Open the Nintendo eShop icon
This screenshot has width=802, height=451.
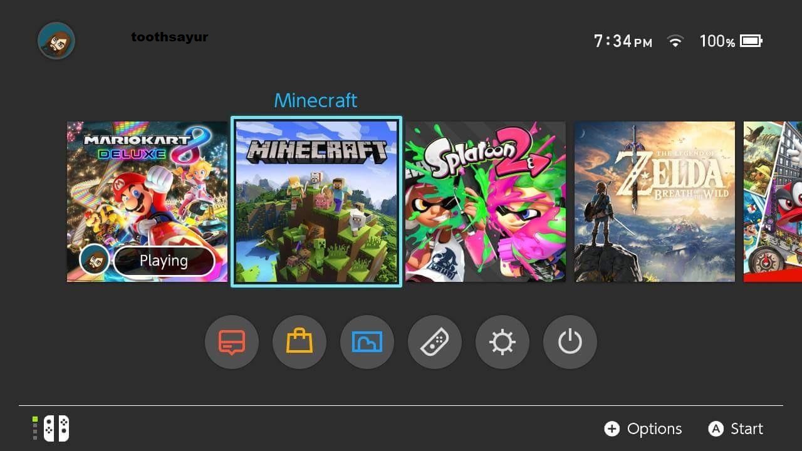tap(299, 342)
